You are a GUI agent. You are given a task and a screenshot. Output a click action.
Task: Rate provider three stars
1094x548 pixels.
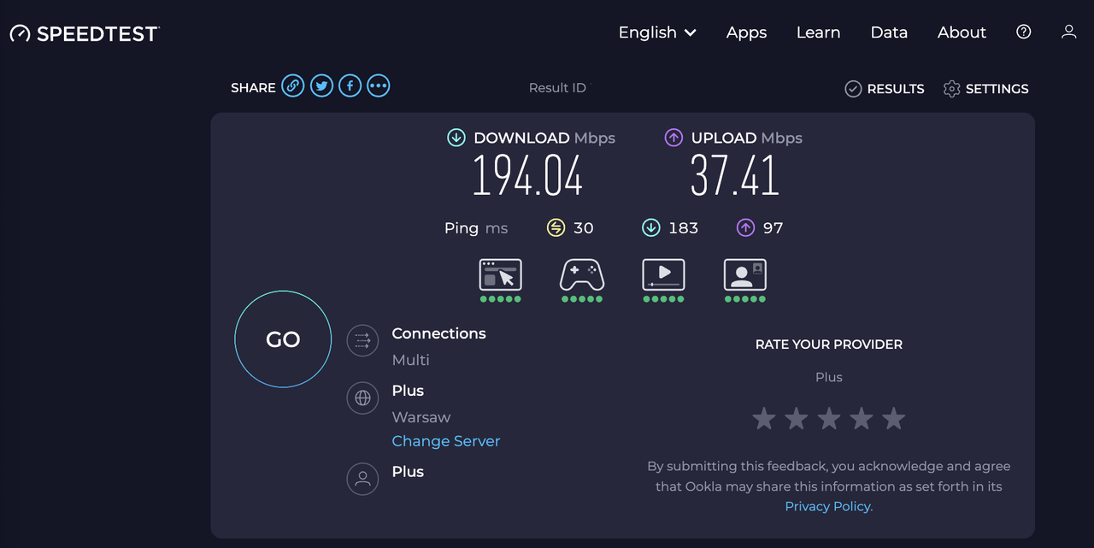coord(829,419)
